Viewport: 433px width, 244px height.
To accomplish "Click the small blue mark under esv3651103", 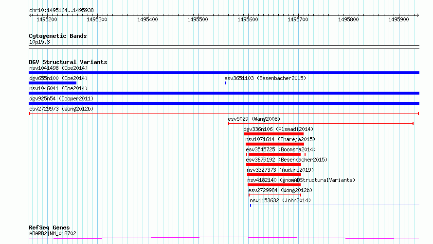I will (x=225, y=83).
